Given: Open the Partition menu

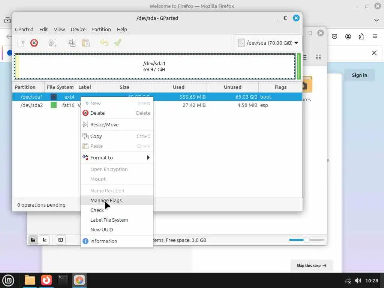Looking at the screenshot, I should pos(101,29).
